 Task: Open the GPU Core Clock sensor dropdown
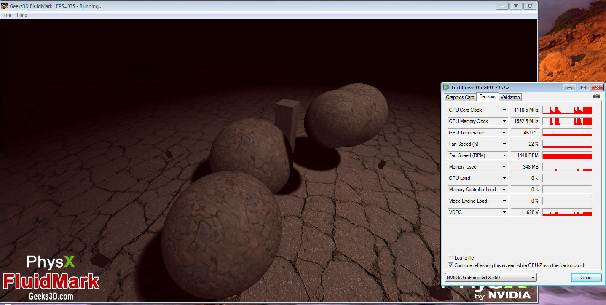pos(504,110)
